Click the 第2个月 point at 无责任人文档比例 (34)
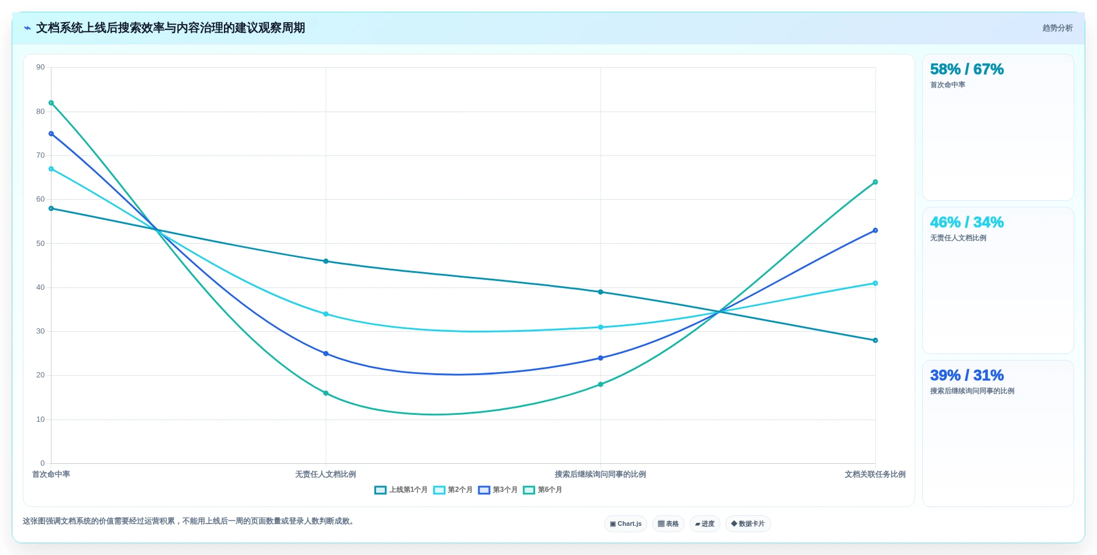1097x555 pixels. 326,314
